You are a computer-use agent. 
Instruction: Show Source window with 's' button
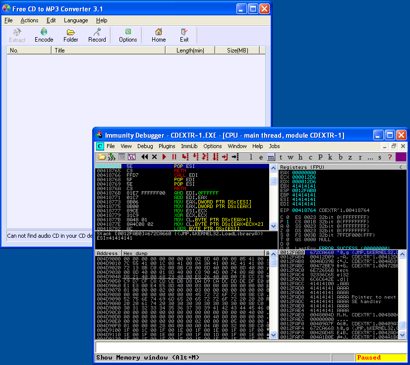[x=380, y=157]
